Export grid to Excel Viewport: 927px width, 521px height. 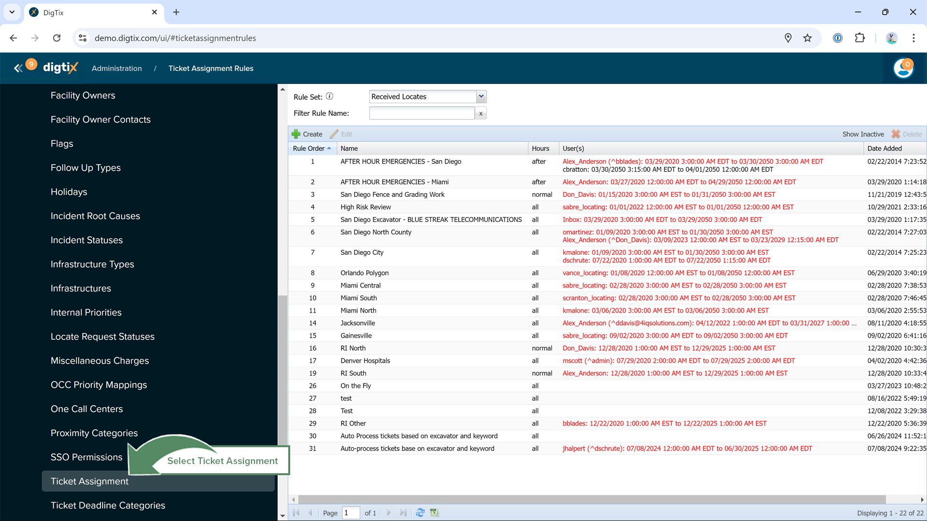click(435, 513)
